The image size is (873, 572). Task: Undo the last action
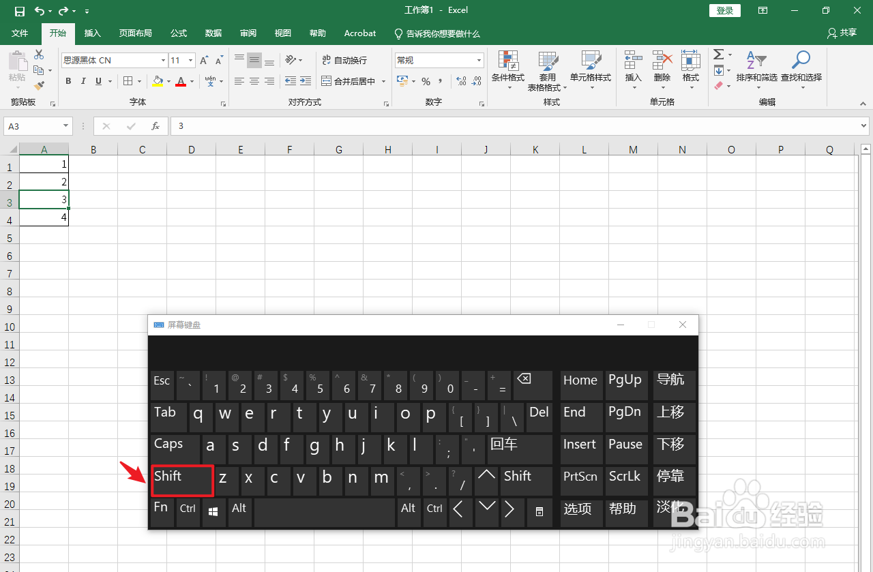point(39,11)
